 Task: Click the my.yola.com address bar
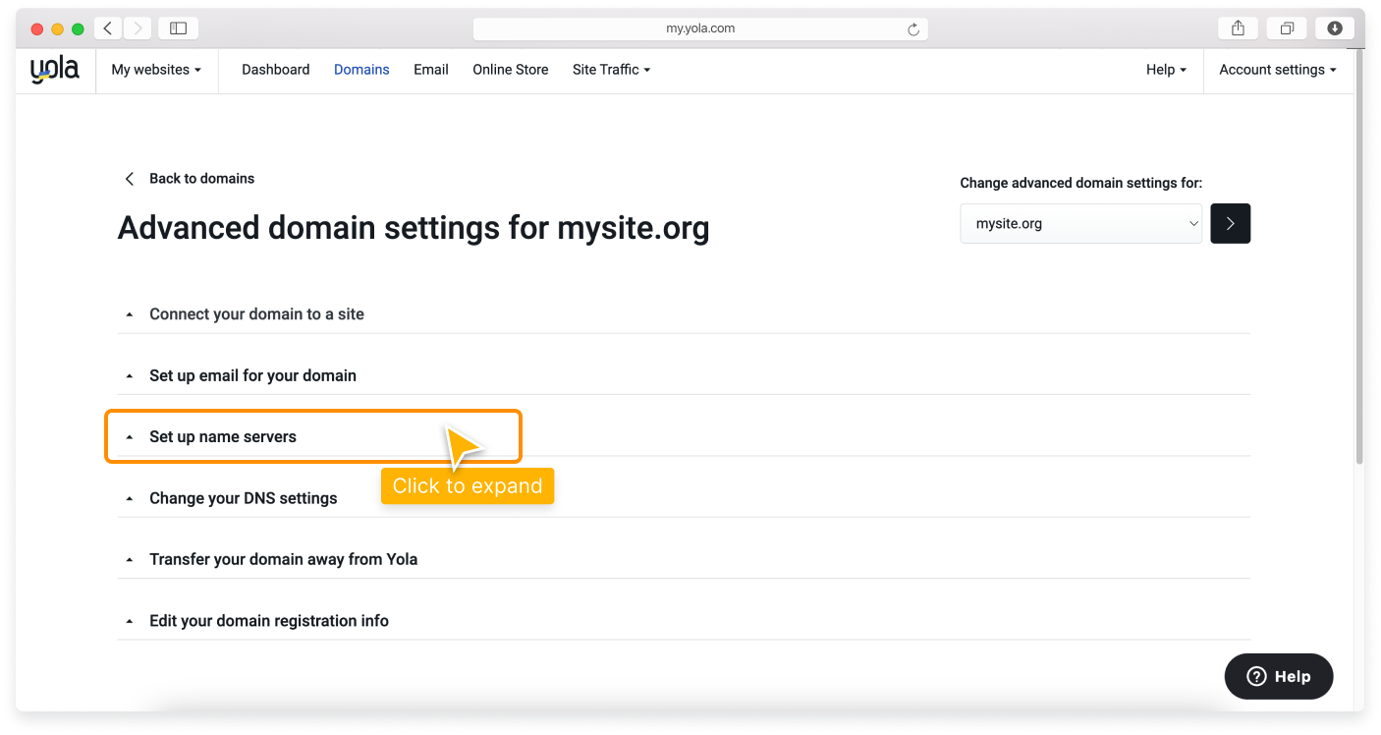(x=699, y=28)
